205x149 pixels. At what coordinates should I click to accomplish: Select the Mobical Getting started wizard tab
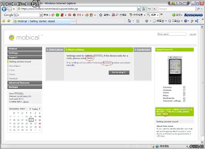(42, 21)
